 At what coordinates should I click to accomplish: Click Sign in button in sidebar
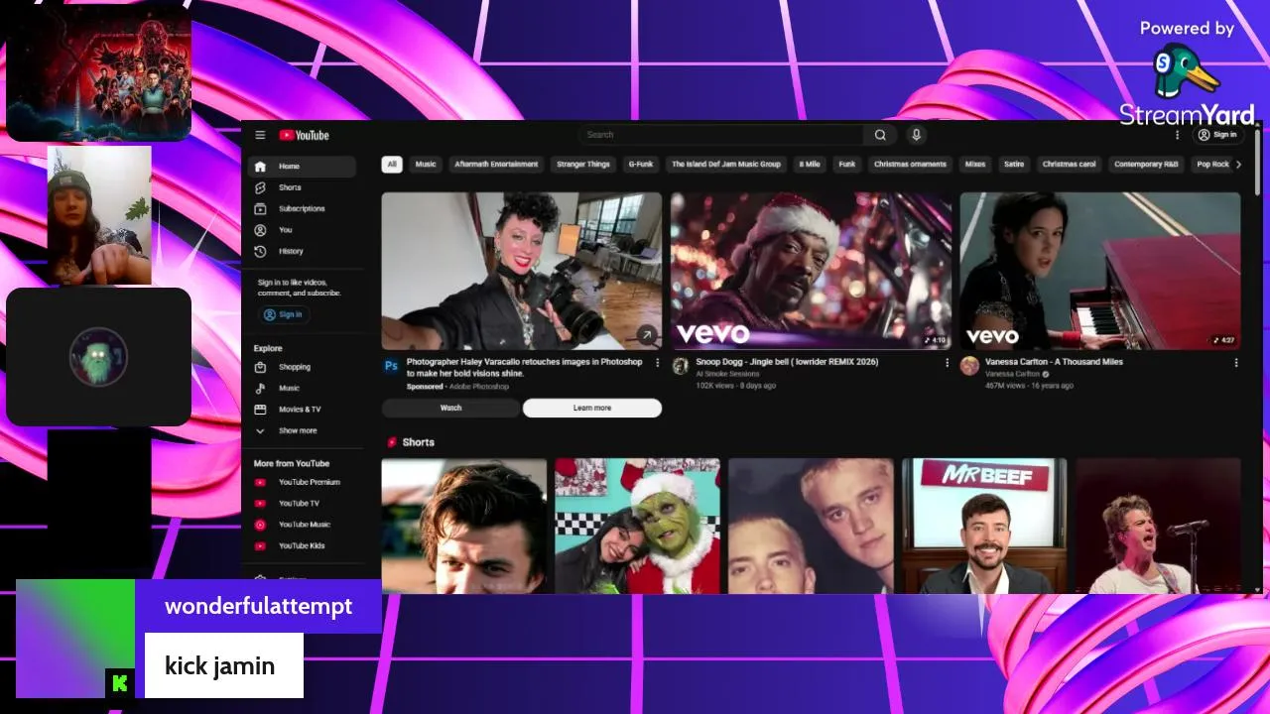[284, 314]
